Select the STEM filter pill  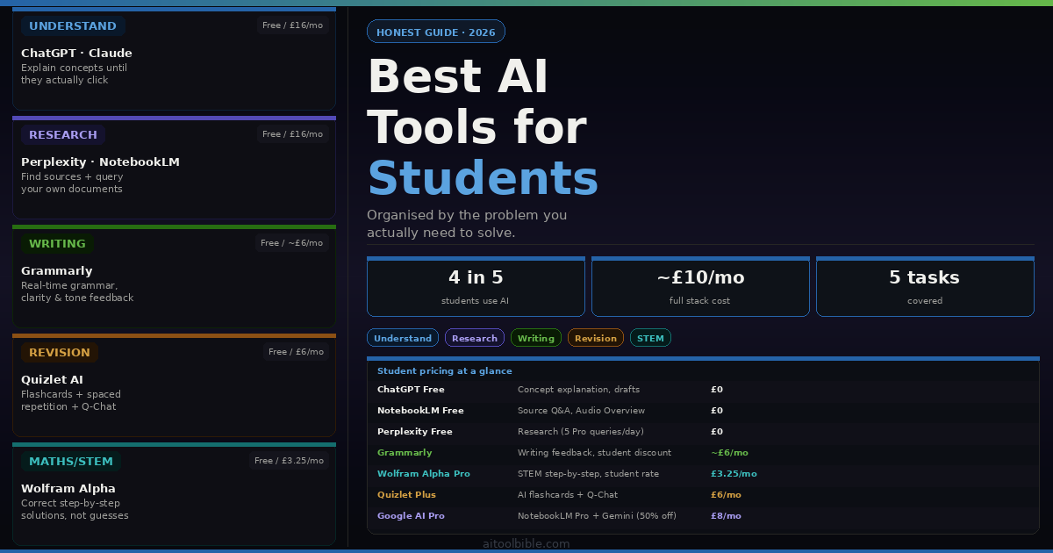tap(650, 338)
